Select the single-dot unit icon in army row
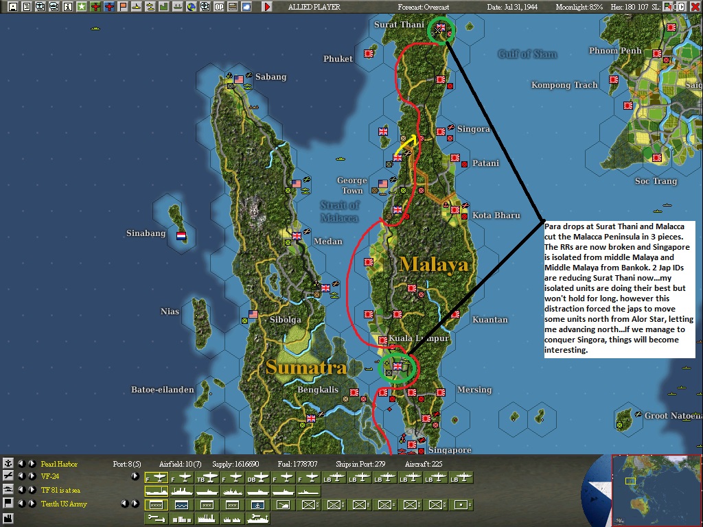Viewport: 703px width, 527px height. tap(461, 504)
